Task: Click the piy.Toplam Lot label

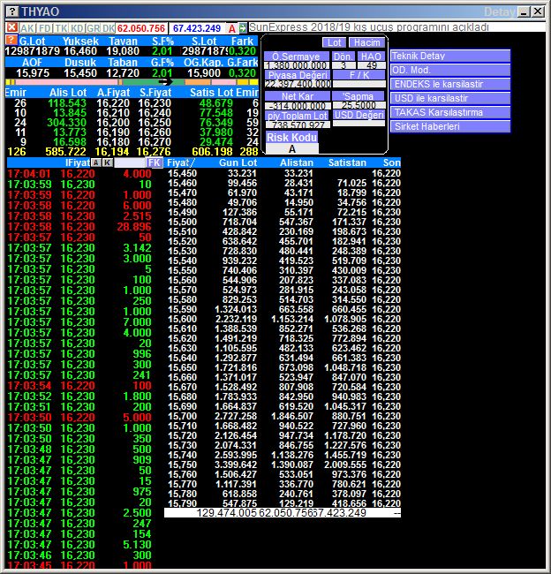Action: tap(298, 116)
